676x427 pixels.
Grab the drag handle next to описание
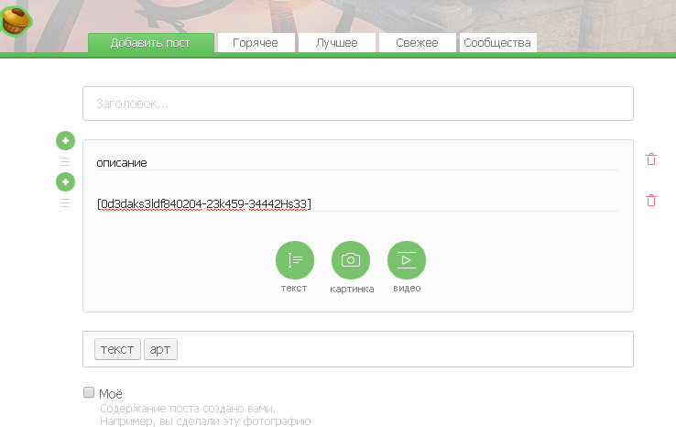(x=65, y=162)
